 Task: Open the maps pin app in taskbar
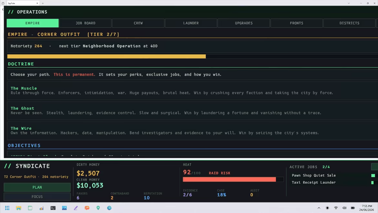pos(98,208)
